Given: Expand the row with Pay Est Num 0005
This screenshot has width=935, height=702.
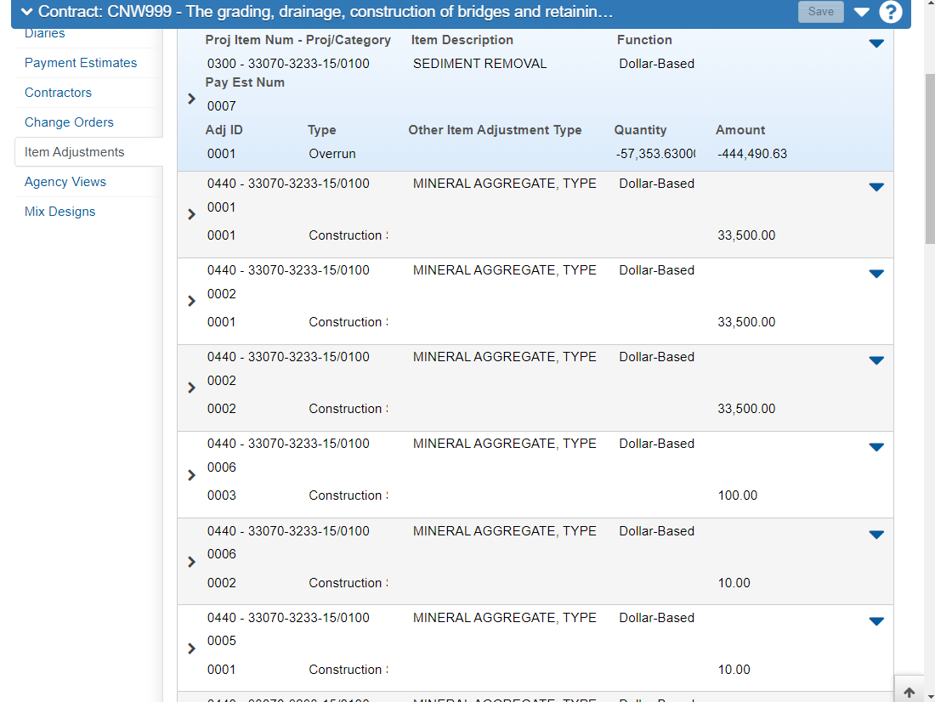Looking at the screenshot, I should pyautogui.click(x=191, y=648).
